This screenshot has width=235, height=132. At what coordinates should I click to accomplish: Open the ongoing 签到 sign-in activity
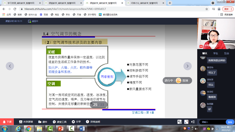(x=177, y=81)
